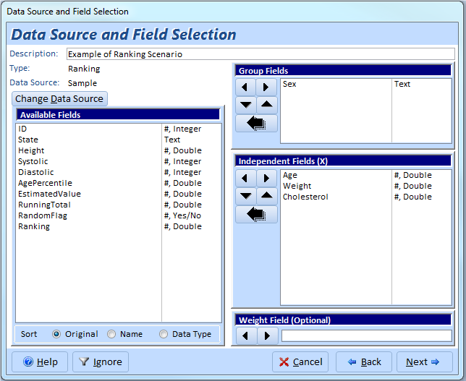This screenshot has height=381, width=466.
Task: Move Group Fields item down
Action: coord(246,105)
